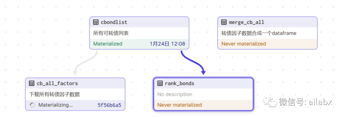Click the Materialized status on cbondlist
The height and width of the screenshot is (117, 343).
coord(108,44)
